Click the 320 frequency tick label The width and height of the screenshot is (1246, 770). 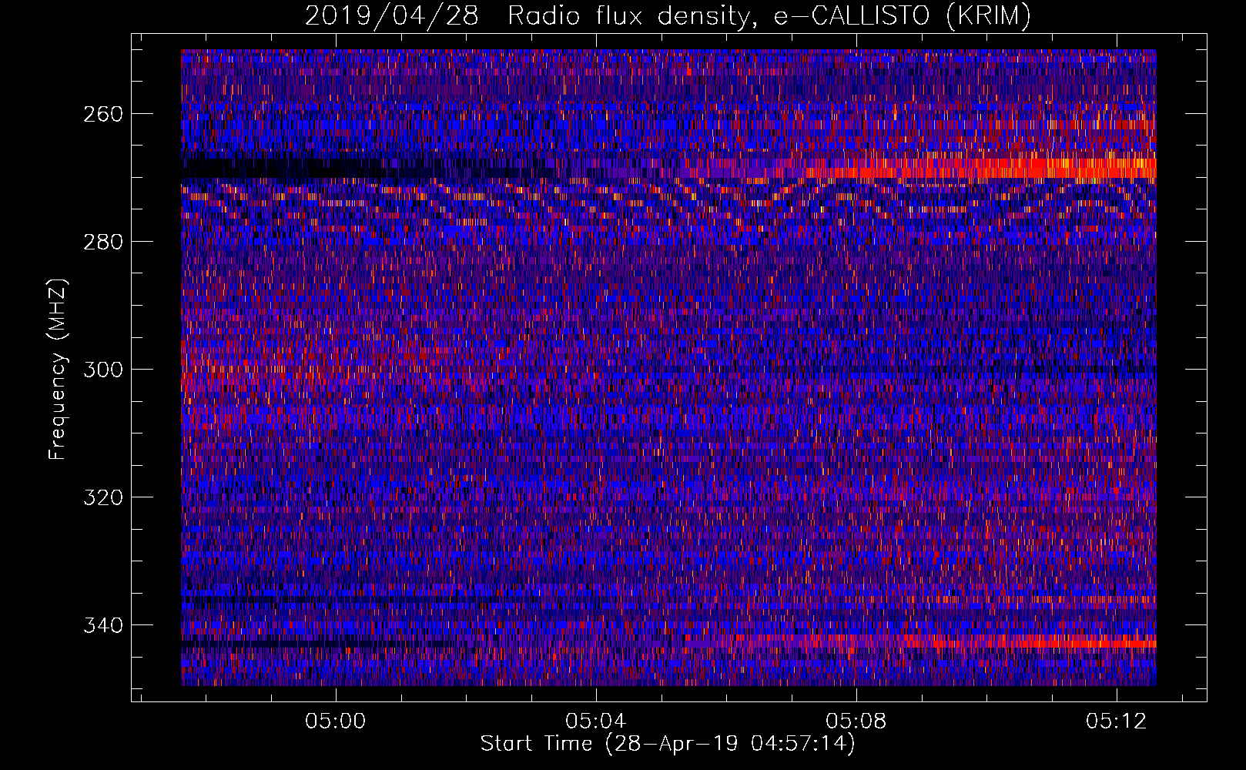point(102,497)
